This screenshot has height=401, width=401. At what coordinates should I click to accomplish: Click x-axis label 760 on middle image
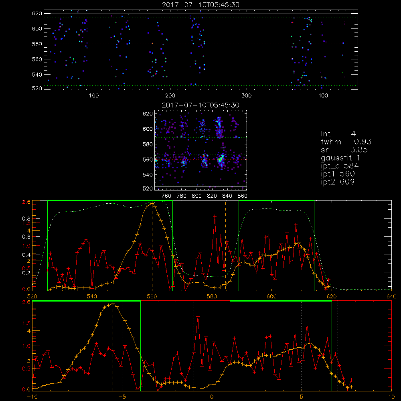coord(166,196)
